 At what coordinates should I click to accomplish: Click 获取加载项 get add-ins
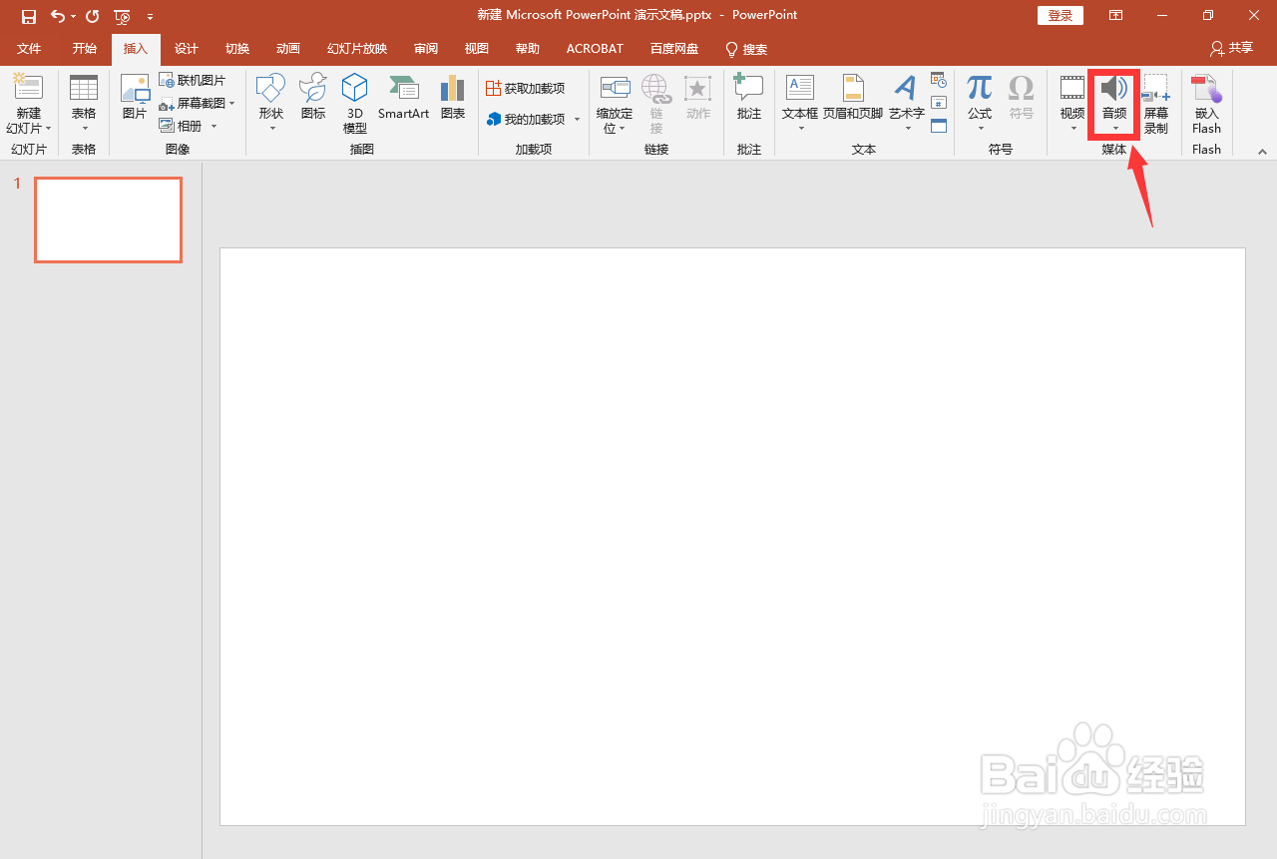point(526,89)
